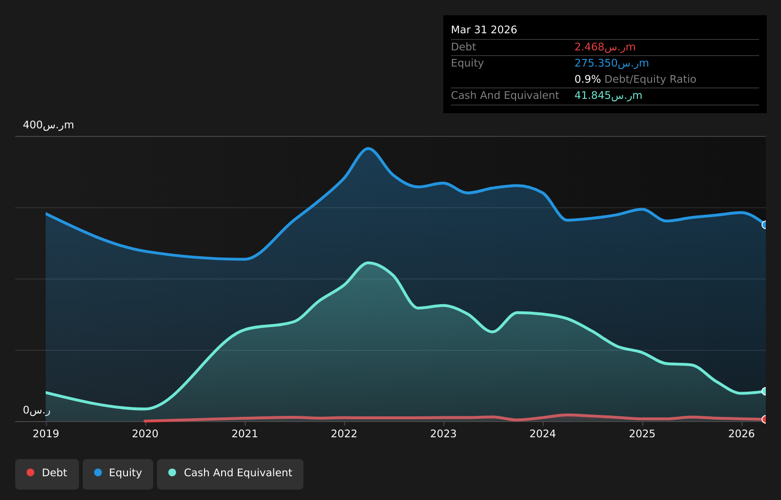781x500 pixels.
Task: Click the 2019 x-axis label
Action: [46, 433]
